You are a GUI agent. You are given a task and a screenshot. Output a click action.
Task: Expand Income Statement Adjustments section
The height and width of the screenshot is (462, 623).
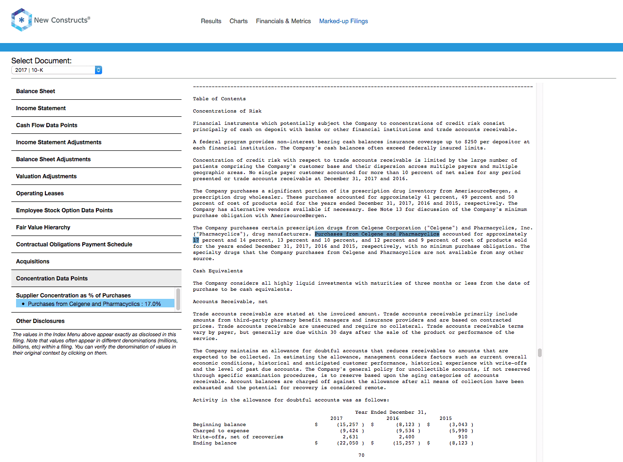96,142
